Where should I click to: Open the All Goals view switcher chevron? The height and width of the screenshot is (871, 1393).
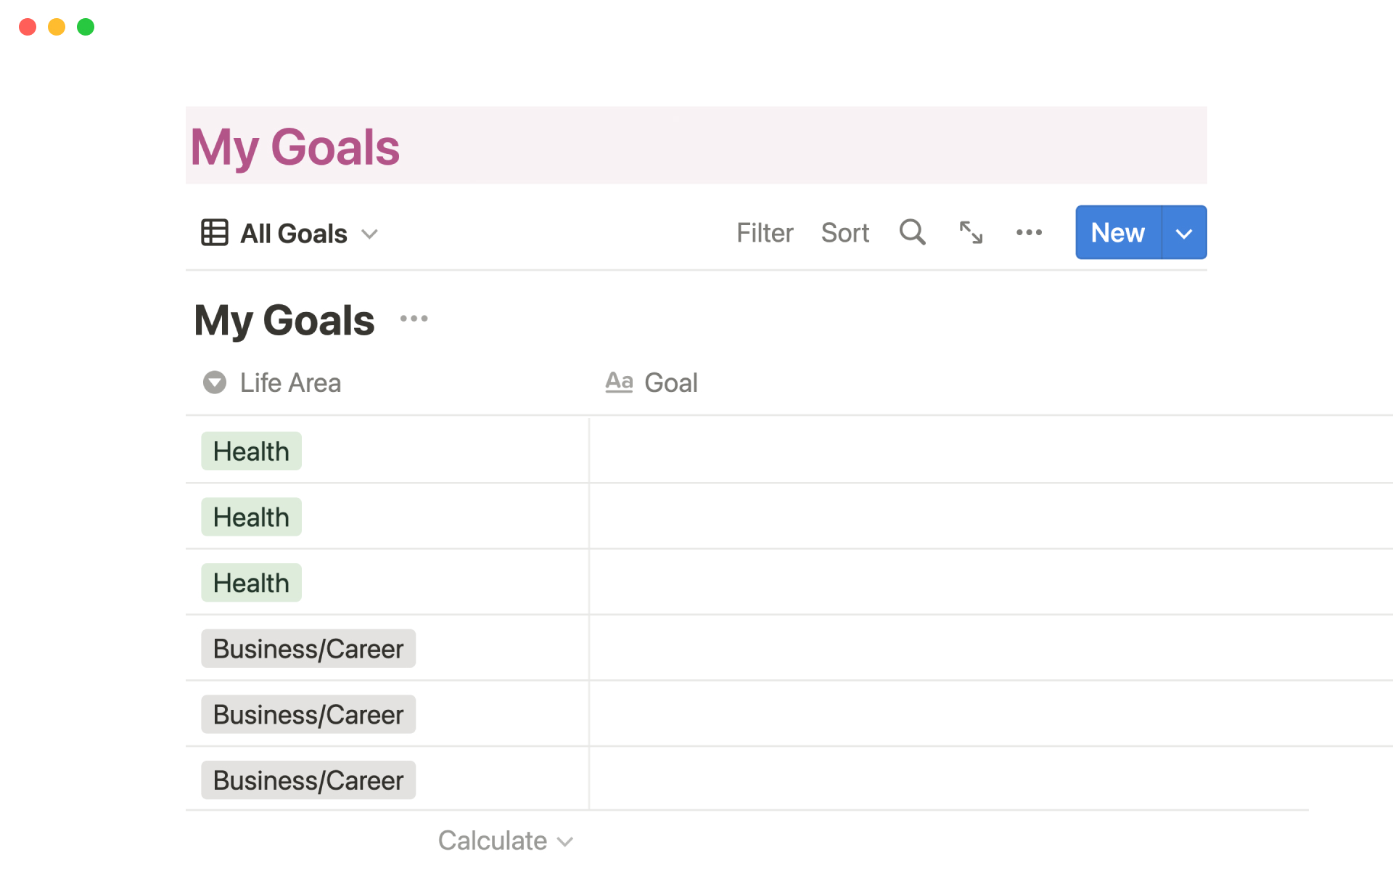(370, 234)
